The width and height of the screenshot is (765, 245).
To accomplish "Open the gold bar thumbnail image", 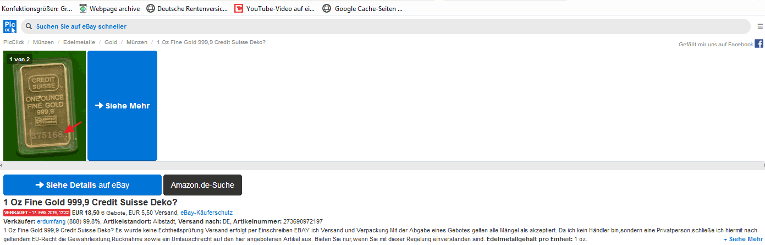I will point(45,106).
